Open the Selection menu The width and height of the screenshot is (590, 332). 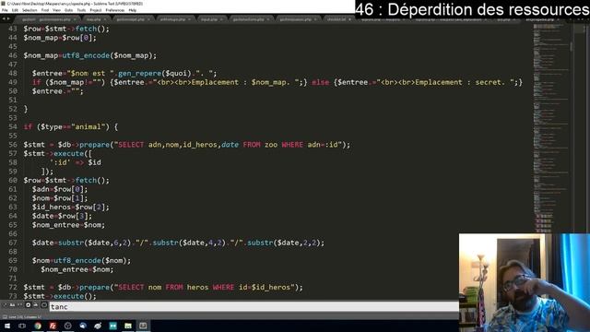[x=29, y=10]
